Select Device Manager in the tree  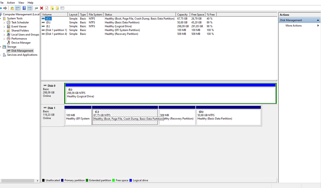21,43
